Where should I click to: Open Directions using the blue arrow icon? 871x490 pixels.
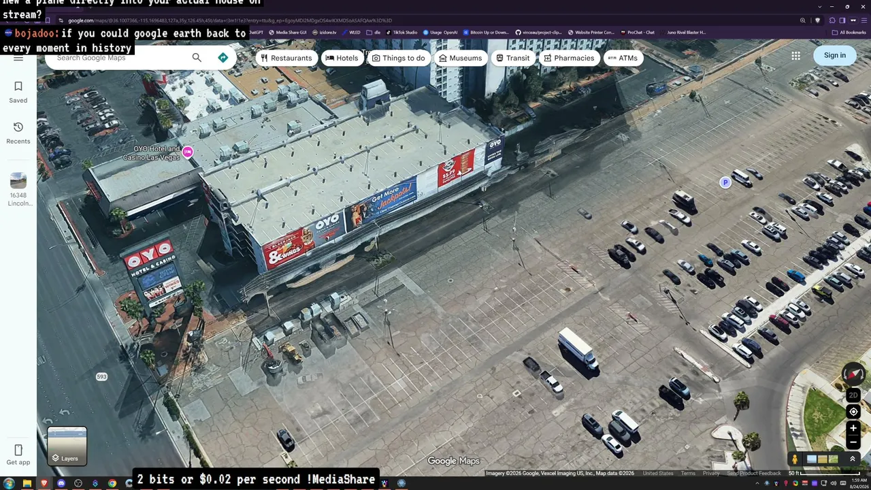tap(223, 58)
